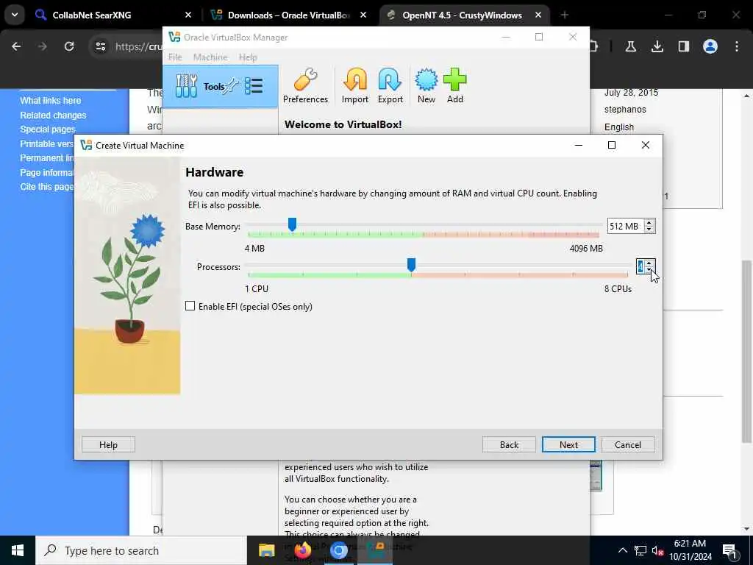Click the Next button in the wizard

568,444
